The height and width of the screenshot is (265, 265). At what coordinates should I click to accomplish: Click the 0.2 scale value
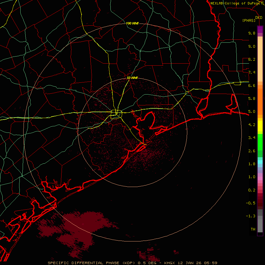[x=252, y=190]
